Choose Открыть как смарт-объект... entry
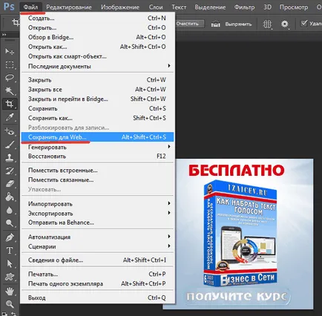Image resolution: width=322 pixels, height=316 pixels. point(97,56)
